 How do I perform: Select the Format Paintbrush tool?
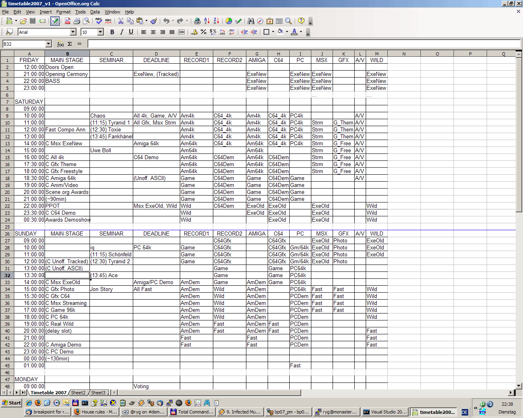pos(154,21)
